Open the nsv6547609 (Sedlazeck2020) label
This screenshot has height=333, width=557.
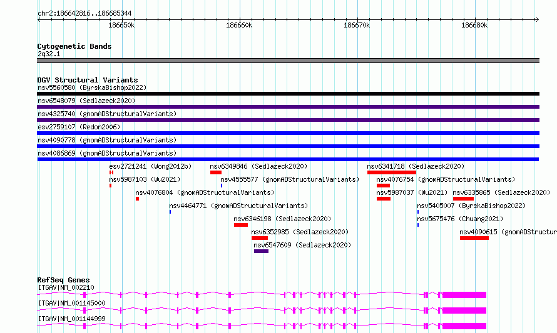point(302,245)
